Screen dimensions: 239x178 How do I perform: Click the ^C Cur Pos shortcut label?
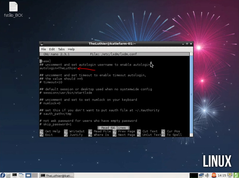point(171,131)
